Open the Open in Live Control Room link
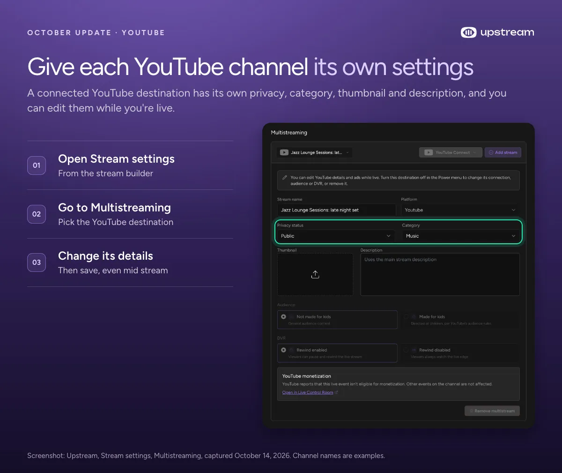 308,392
